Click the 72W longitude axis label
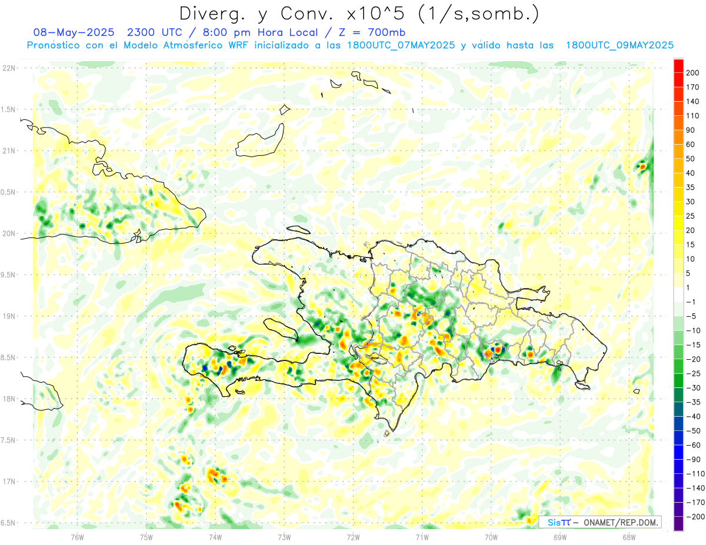Screen dimensions: 706x545 (x=353, y=536)
